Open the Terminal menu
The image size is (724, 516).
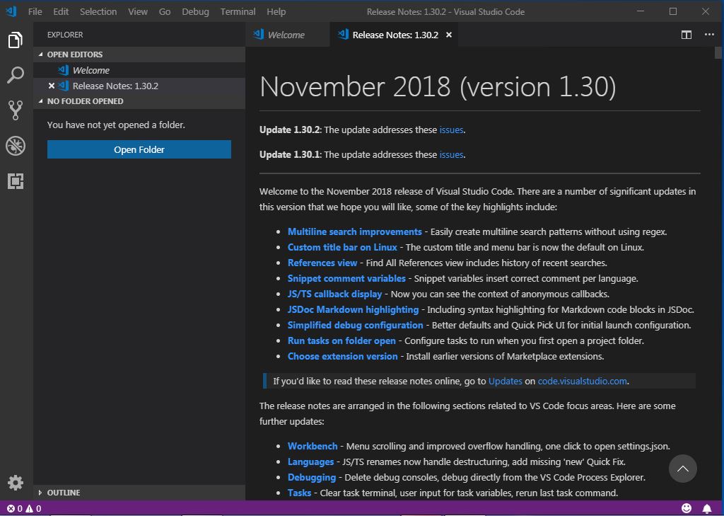tap(238, 11)
